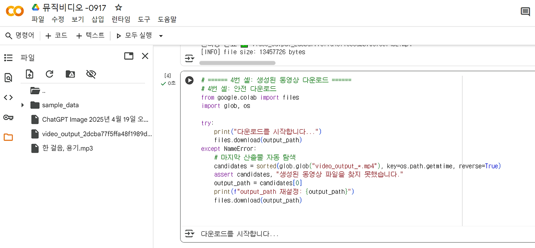Open the comments icon at top right
This screenshot has height=248, width=535.
point(525,12)
